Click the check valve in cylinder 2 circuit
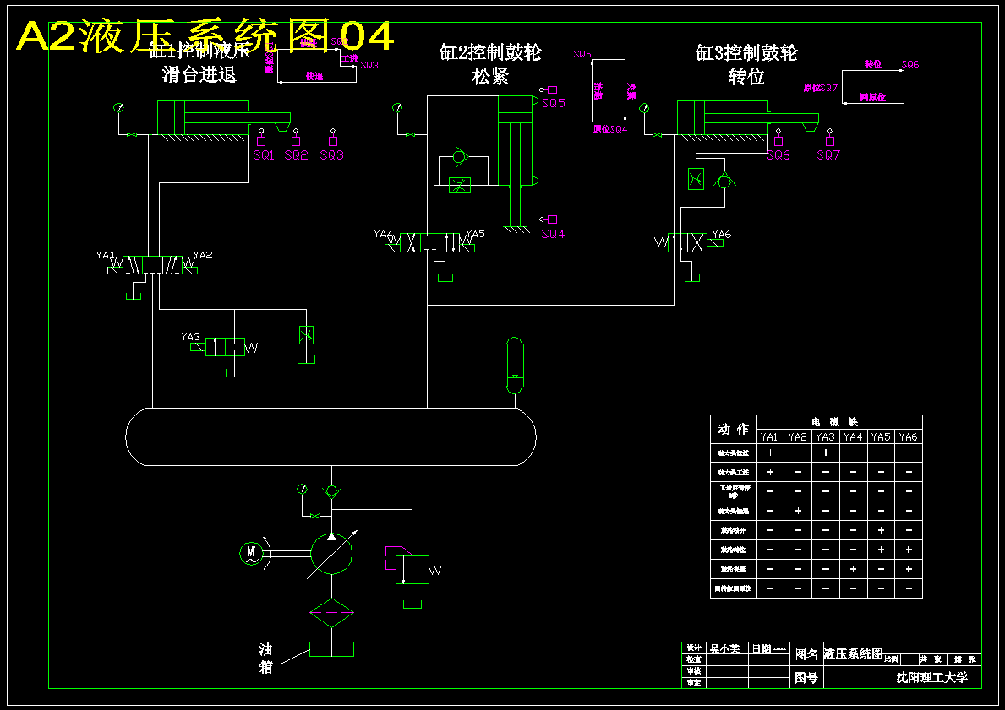The image size is (1005, 710). (459, 155)
